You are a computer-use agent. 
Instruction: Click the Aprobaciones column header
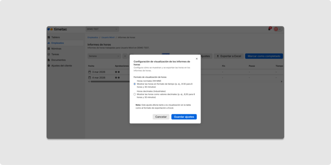pos(122,66)
